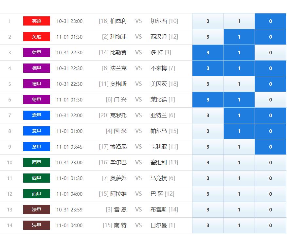Select option 3 for 毕尔巴 vs 塞维利

pyautogui.click(x=208, y=163)
